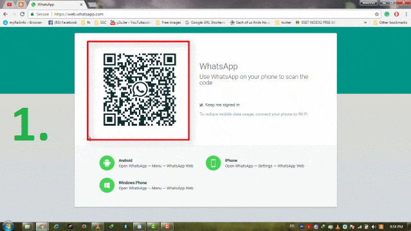The image size is (411, 231).
Task: Open the Free images bookmarks folder
Action: [169, 22]
